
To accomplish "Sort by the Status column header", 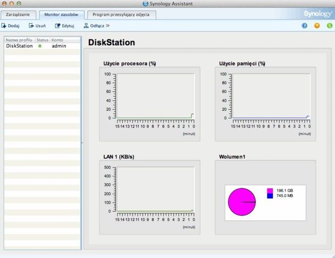I will (x=43, y=40).
